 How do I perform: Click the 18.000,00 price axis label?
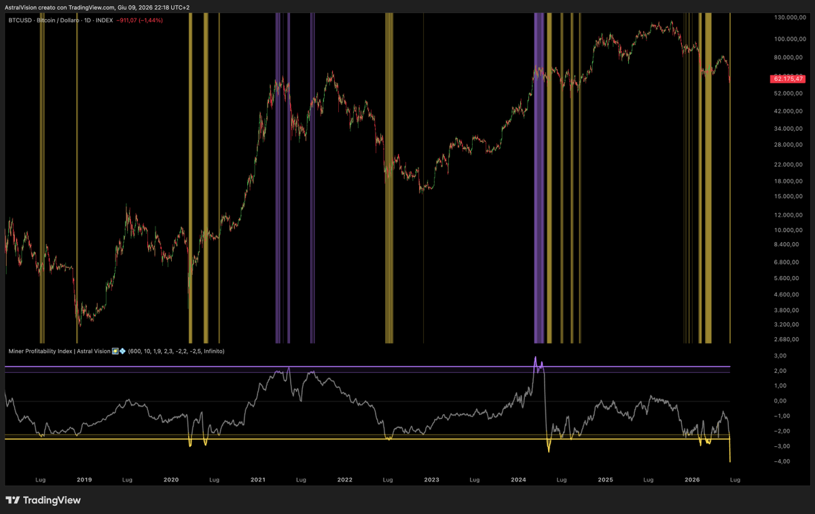(x=789, y=182)
